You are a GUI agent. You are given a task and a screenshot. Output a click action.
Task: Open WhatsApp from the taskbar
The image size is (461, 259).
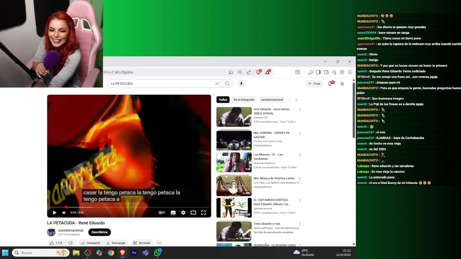pyautogui.click(x=157, y=253)
